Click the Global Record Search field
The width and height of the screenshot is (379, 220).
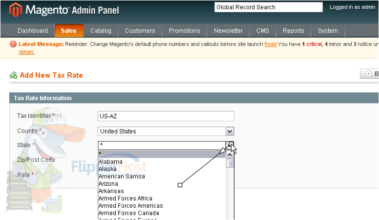point(269,7)
